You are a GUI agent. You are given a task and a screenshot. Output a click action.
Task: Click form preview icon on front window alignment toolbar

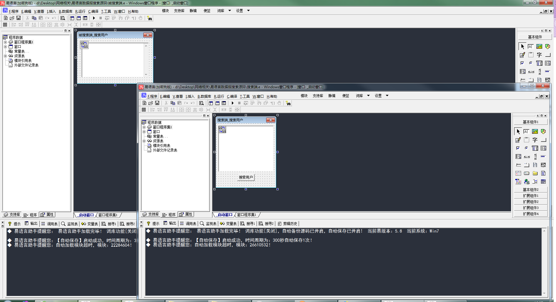[x=144, y=110]
